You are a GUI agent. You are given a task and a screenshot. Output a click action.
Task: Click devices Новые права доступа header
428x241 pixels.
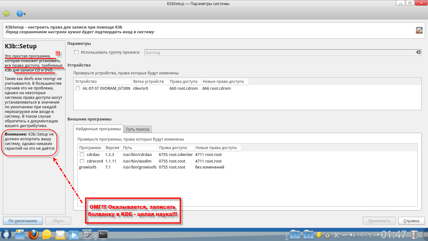pos(224,82)
